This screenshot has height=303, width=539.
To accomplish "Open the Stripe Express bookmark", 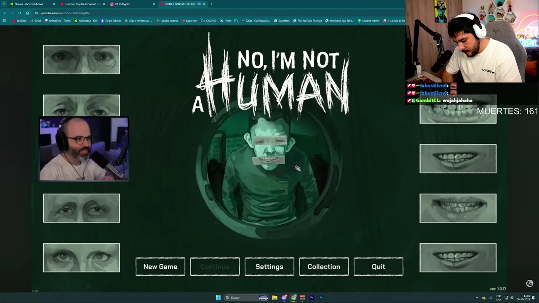I will click(111, 21).
